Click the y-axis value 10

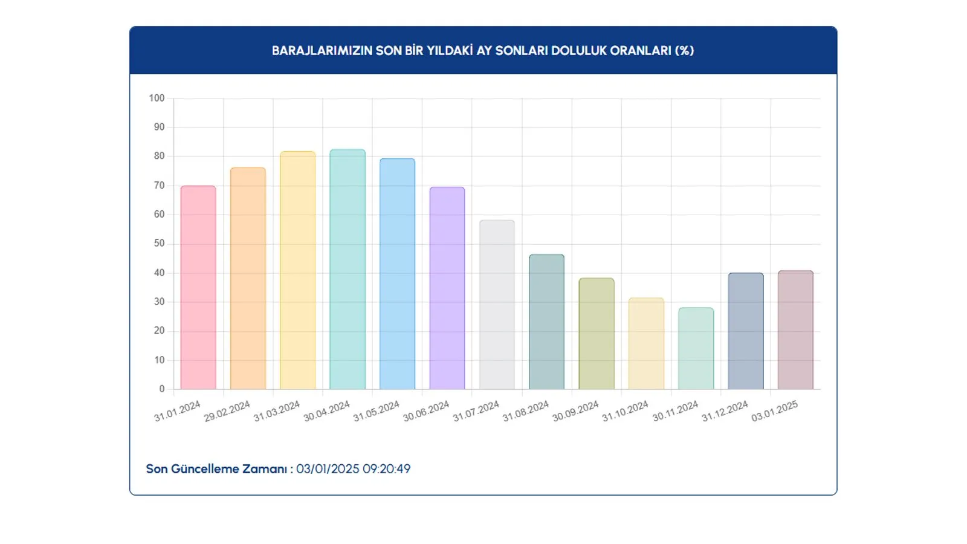tap(159, 360)
